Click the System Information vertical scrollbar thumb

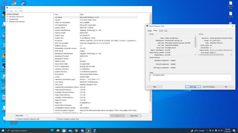coord(151,58)
